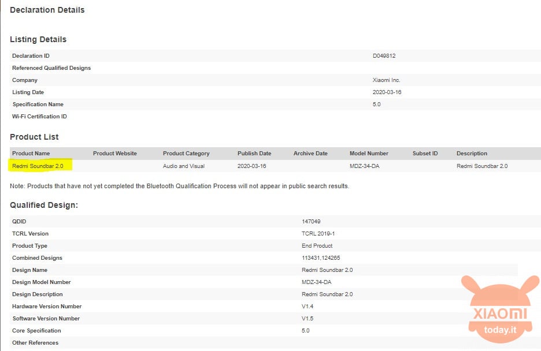
Task: Select the Publish Date cell 2020-03-16
Action: (x=251, y=166)
